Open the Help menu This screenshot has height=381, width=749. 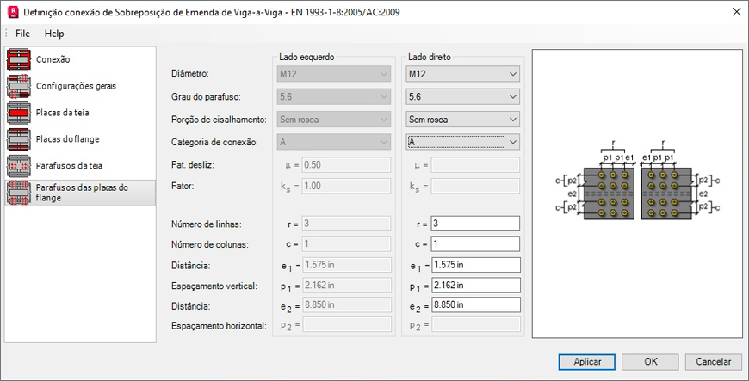pyautogui.click(x=54, y=34)
